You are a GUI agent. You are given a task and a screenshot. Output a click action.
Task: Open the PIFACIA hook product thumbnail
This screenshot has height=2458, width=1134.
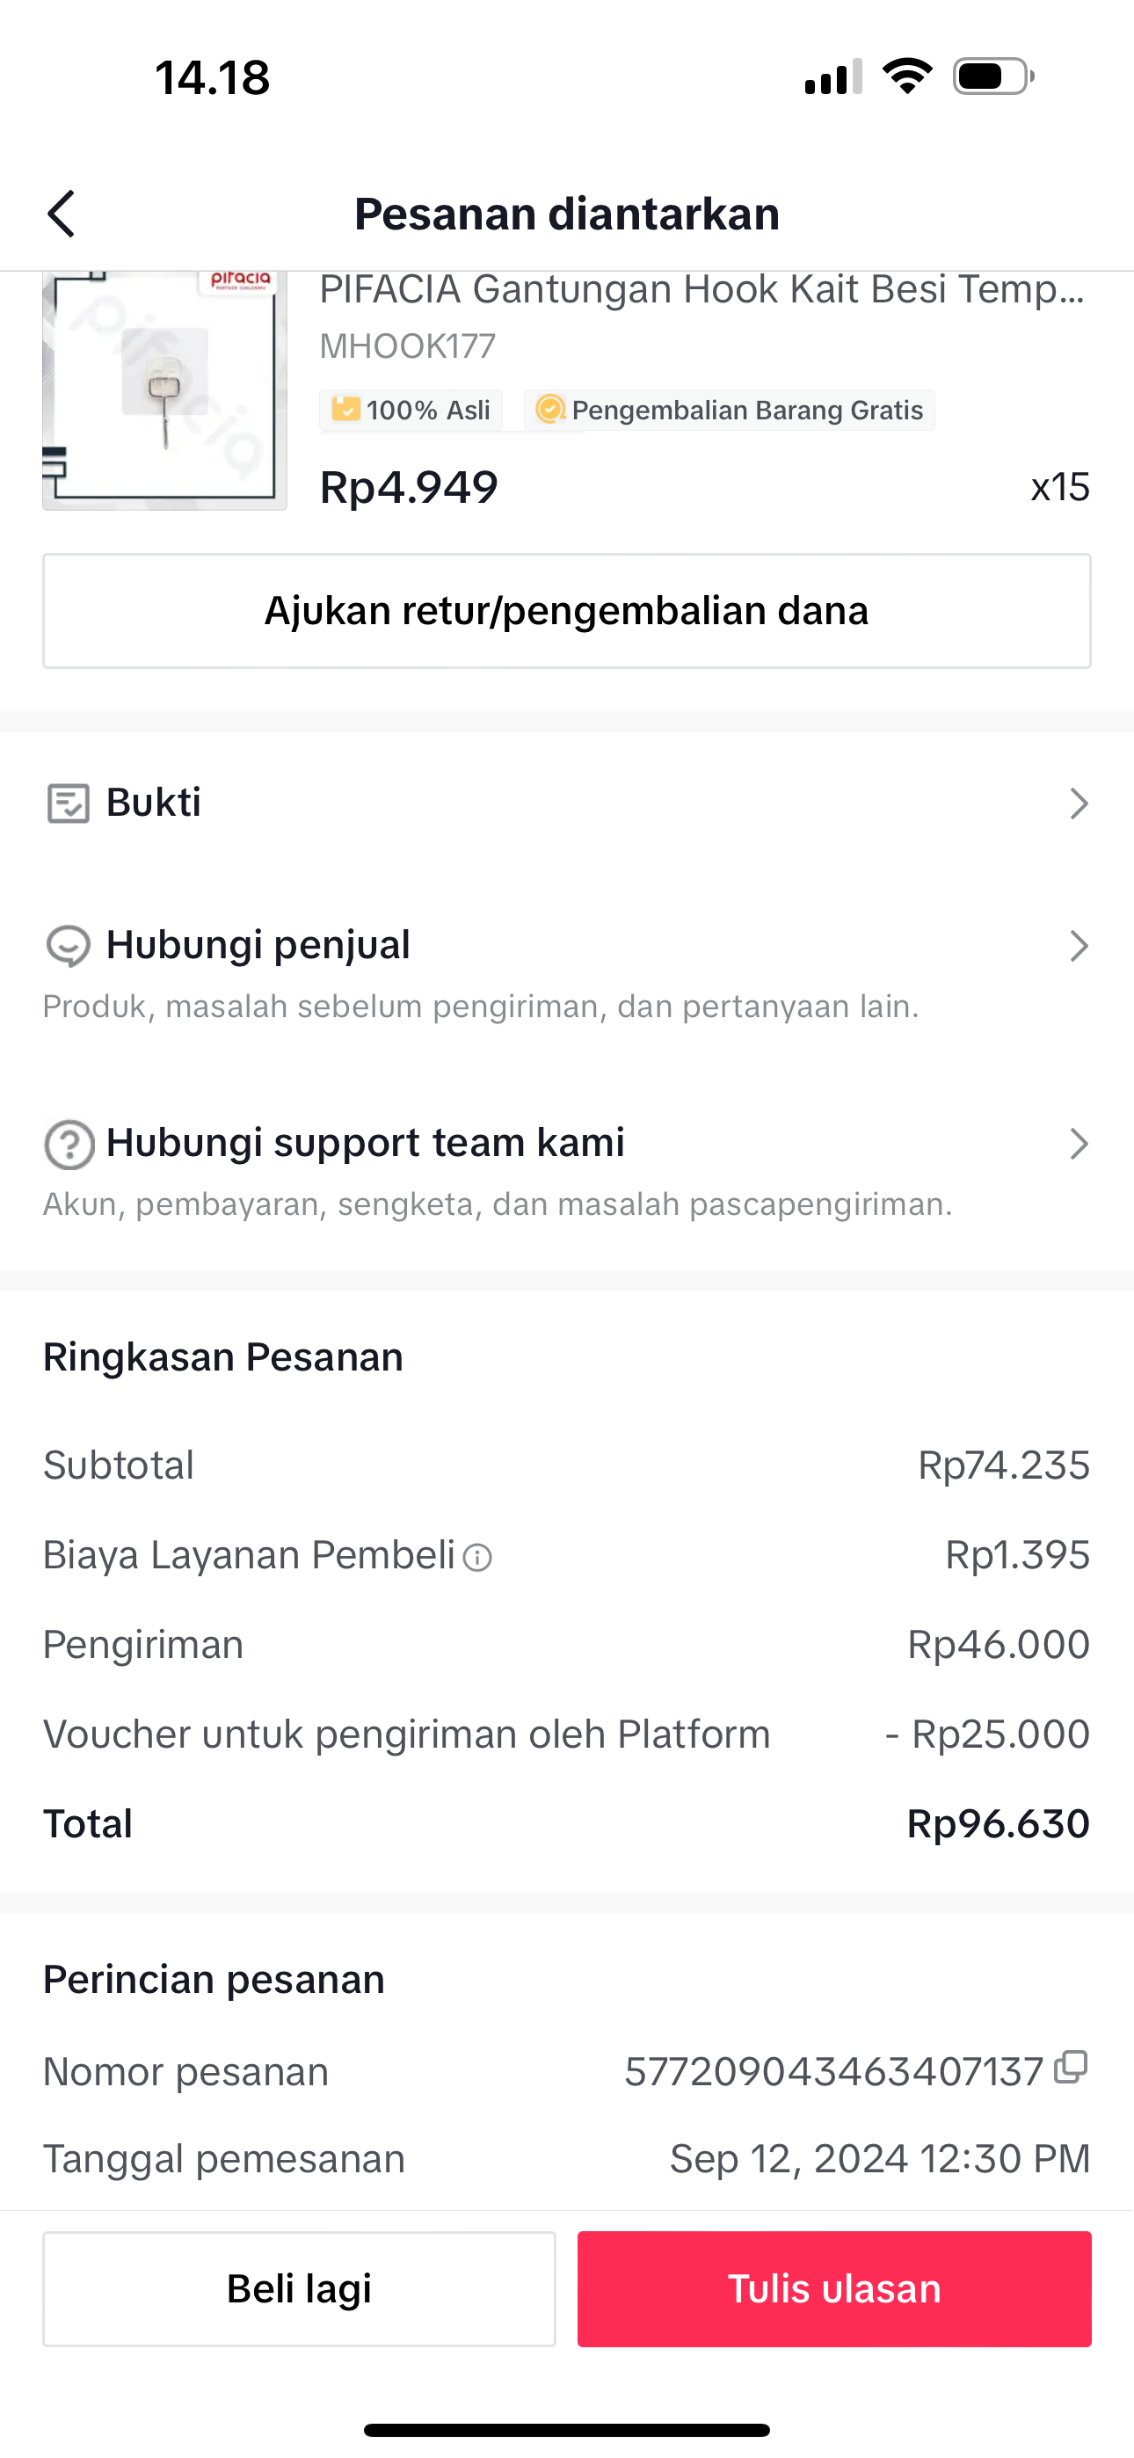(x=164, y=391)
